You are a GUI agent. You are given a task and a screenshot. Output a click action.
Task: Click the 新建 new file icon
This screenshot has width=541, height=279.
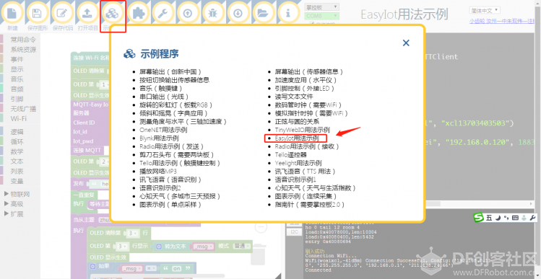12,13
